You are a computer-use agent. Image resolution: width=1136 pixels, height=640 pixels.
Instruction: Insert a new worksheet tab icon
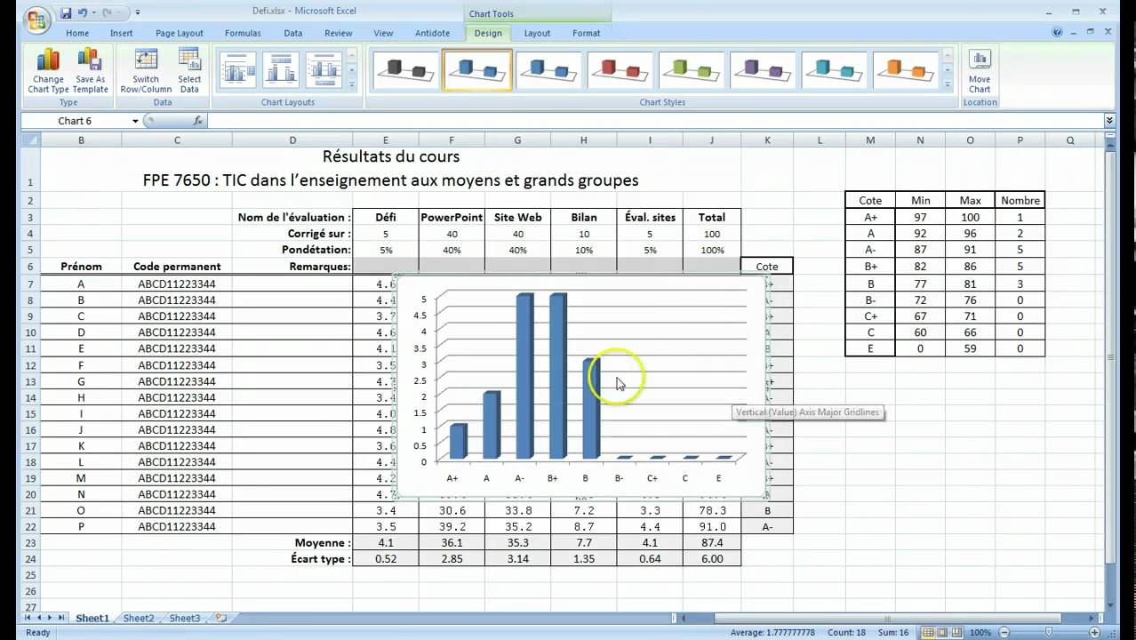220,618
